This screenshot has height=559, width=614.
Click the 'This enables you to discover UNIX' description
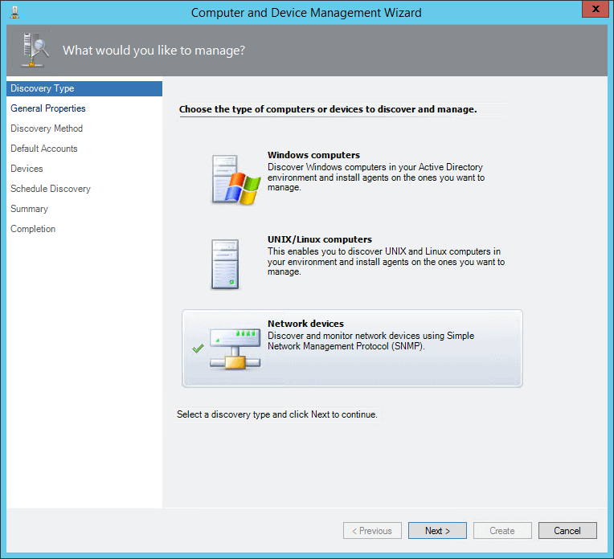coord(386,262)
